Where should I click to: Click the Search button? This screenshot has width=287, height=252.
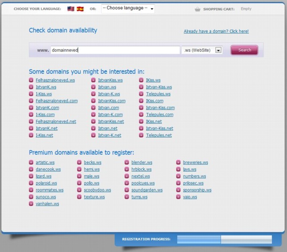pyautogui.click(x=244, y=50)
